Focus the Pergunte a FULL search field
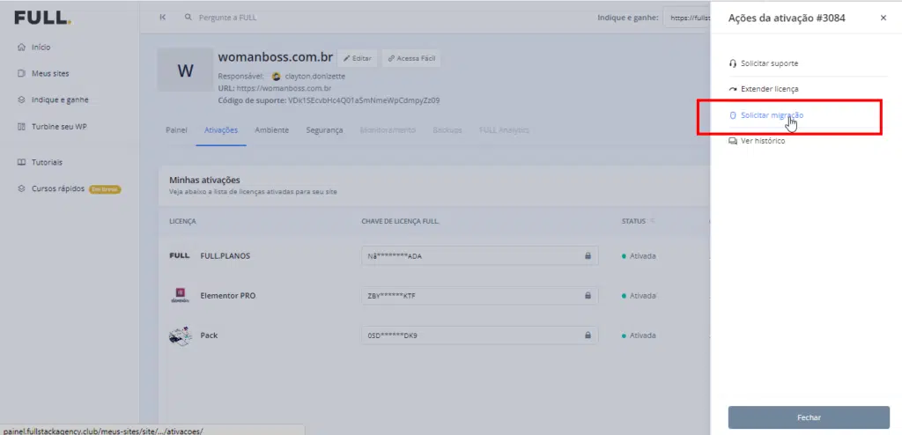Image resolution: width=902 pixels, height=435 pixels. [228, 18]
